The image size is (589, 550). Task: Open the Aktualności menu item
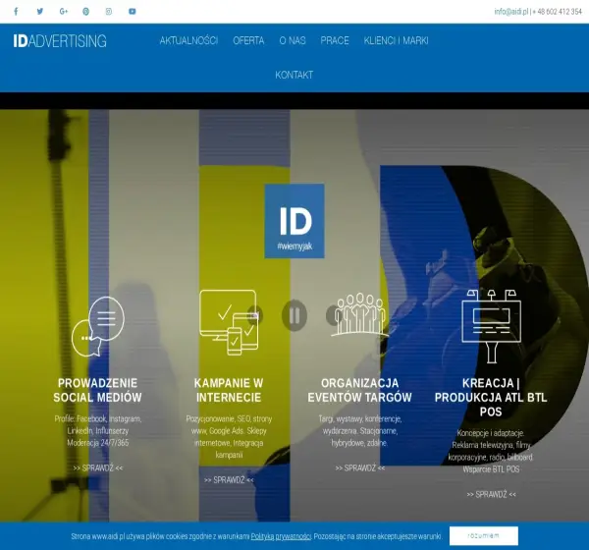click(x=188, y=40)
